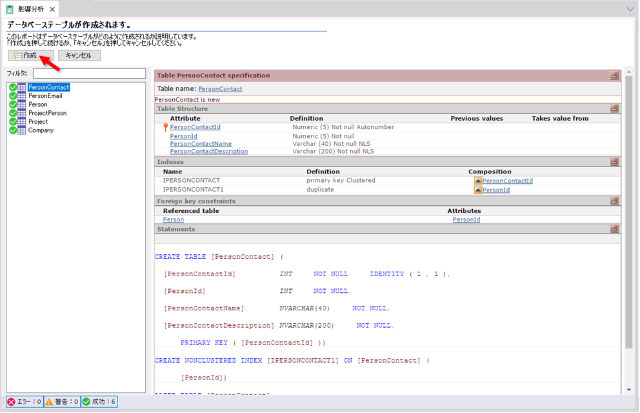Open the PersonId foreign key attribute link
Screen dimensions: 640x413
466,219
